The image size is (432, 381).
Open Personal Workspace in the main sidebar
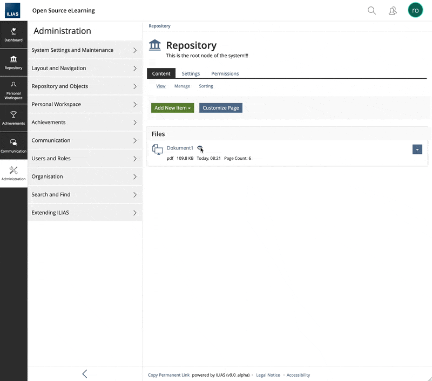tap(13, 90)
